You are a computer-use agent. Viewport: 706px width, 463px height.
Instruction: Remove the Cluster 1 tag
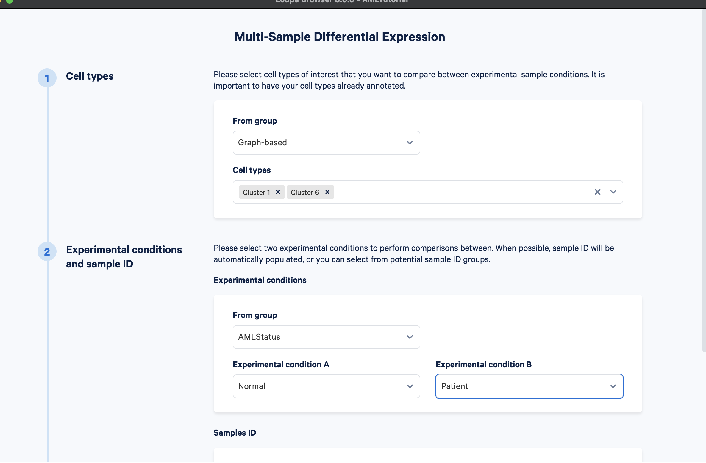(278, 192)
